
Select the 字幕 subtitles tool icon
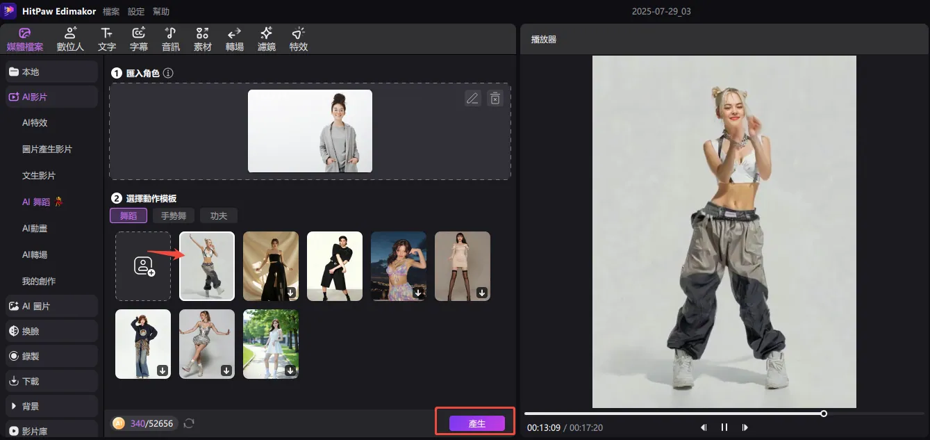click(139, 39)
